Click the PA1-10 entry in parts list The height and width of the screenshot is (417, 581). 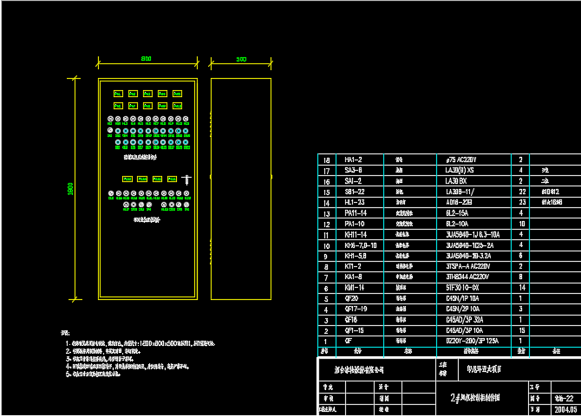[x=356, y=224]
